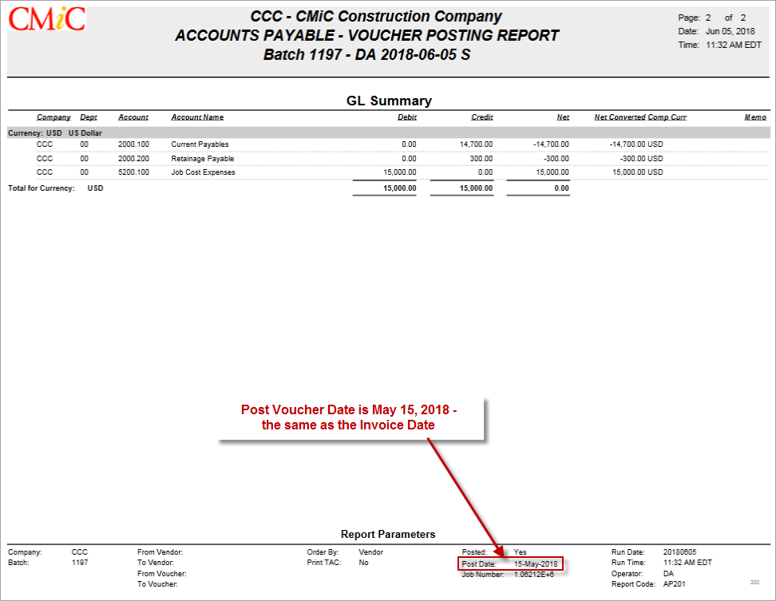
Task: Click the Operator value 'DA'
Action: click(668, 574)
